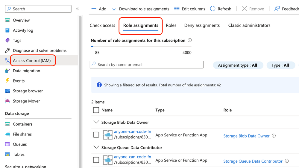Switch to the Deny assignments tab

pyautogui.click(x=202, y=25)
